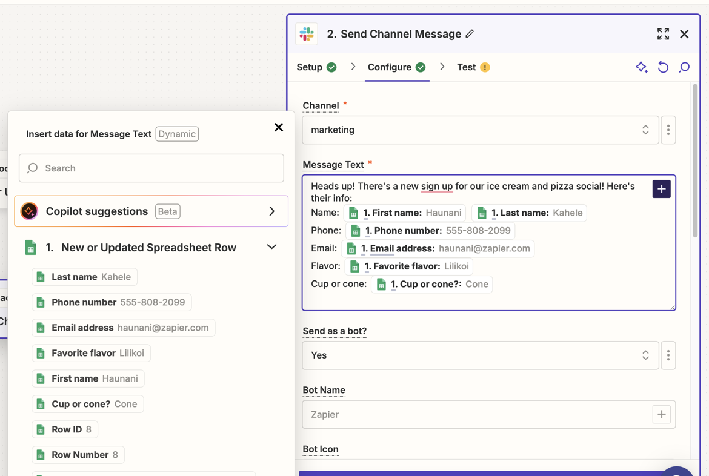709x476 pixels.
Task: Click the Google Sheets icon on the First name pill
Action: click(x=353, y=213)
